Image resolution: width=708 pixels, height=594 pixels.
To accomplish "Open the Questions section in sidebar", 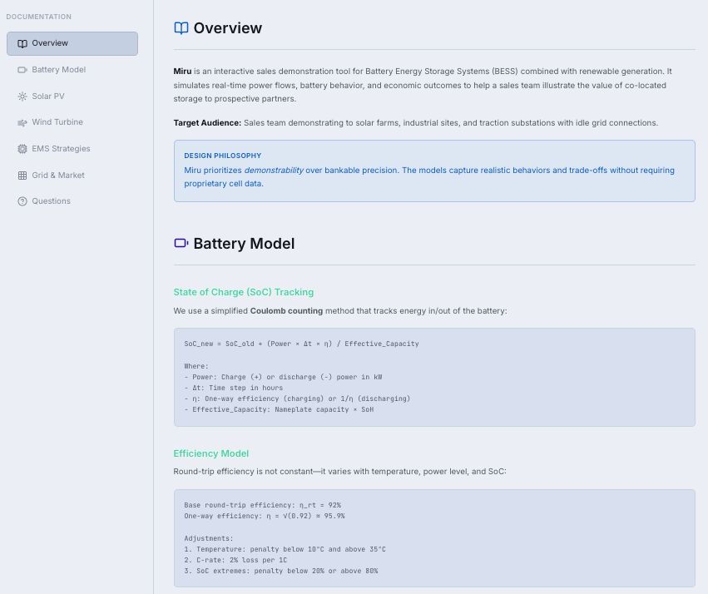I will 72,201.
